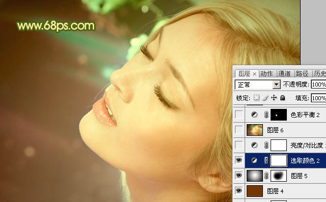
Task: Hide the 选取颜色 2 layer via eye icon
Action: (x=239, y=160)
